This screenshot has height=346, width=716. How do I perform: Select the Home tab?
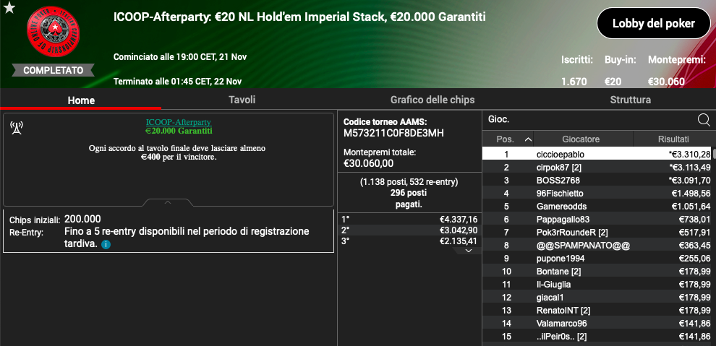point(81,100)
